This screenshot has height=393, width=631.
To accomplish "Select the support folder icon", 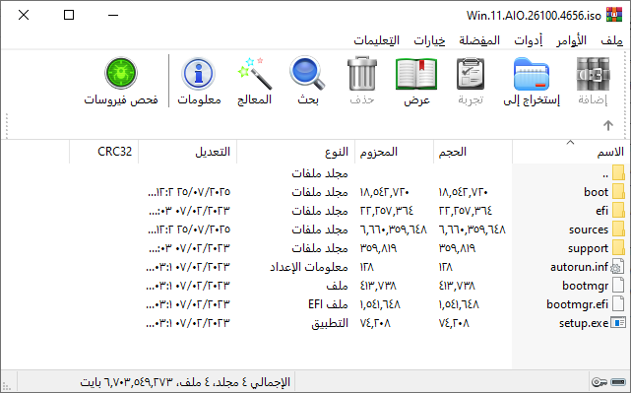I will tap(618, 247).
